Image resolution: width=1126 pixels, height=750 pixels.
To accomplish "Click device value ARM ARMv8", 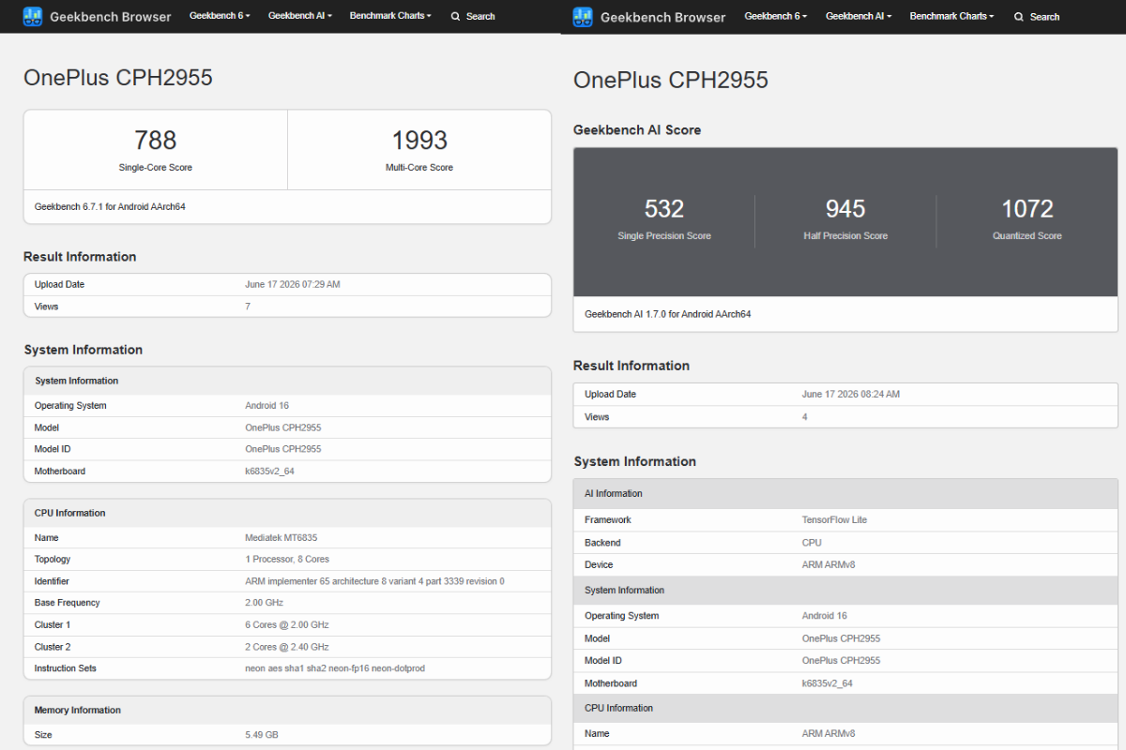I will coord(829,564).
